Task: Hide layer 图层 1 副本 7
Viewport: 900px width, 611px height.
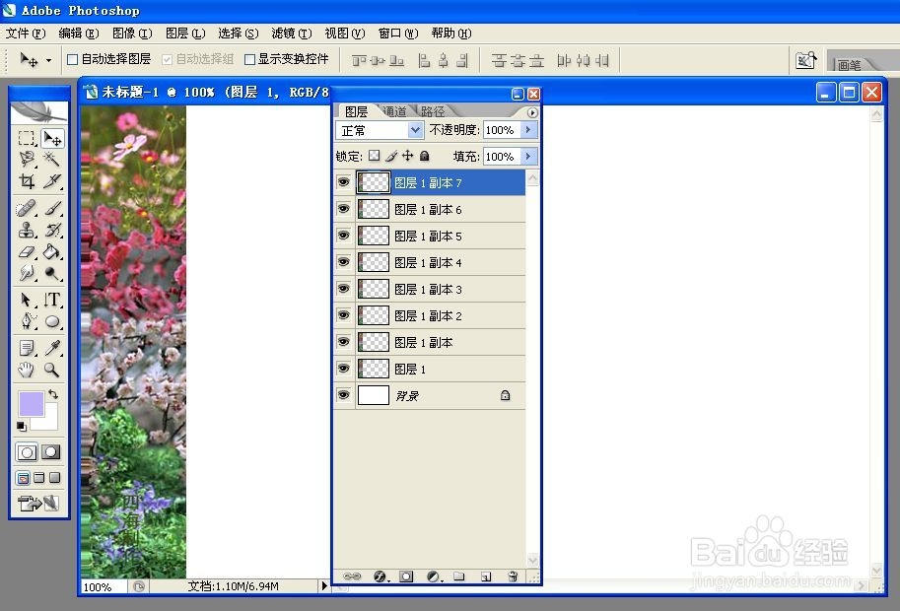Action: [x=343, y=182]
